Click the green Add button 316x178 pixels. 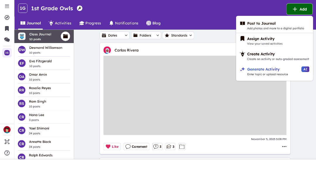299,9
